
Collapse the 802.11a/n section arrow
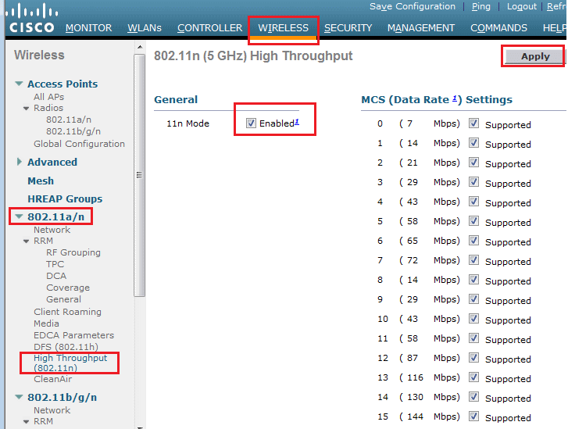click(19, 216)
